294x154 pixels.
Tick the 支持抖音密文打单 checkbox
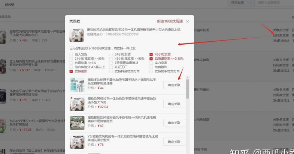click(x=111, y=71)
